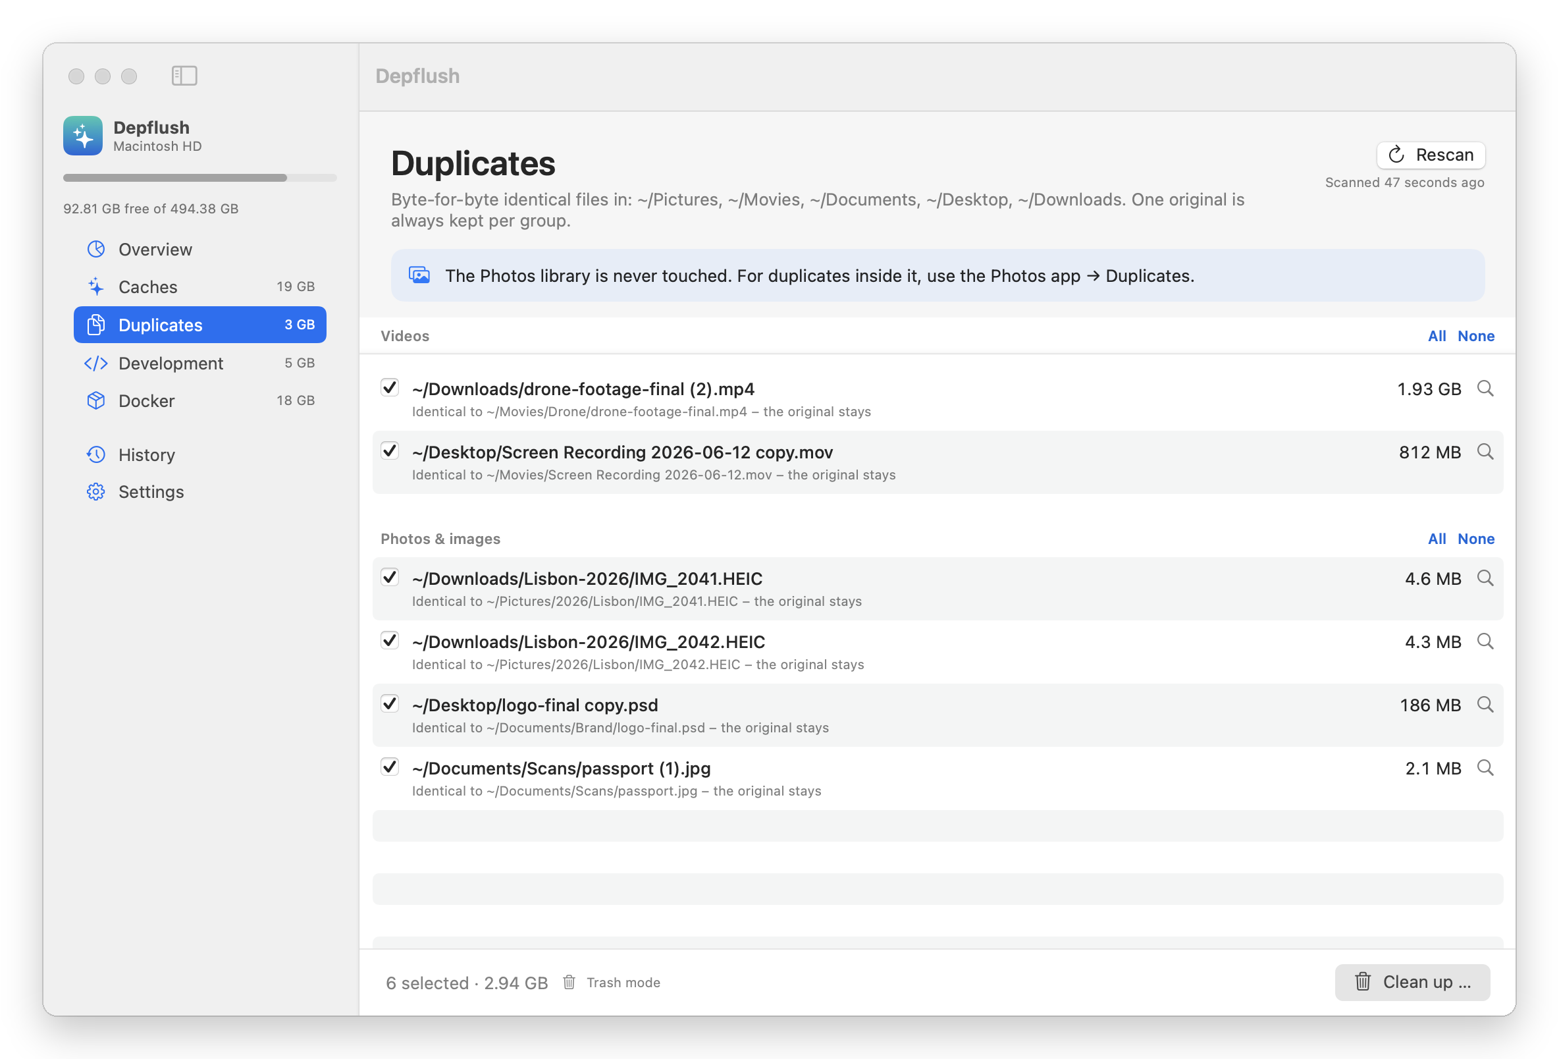
Task: Open the Overview section
Action: coord(200,250)
